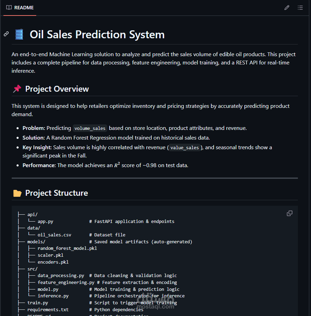Open the README outline list icon
This screenshot has width=311, height=316.
click(x=300, y=8)
